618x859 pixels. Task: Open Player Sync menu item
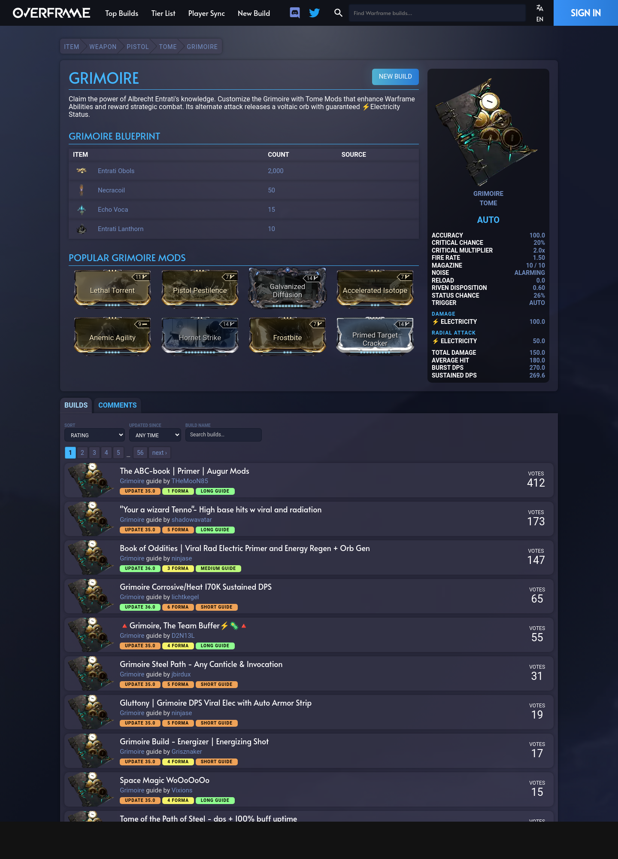click(206, 13)
